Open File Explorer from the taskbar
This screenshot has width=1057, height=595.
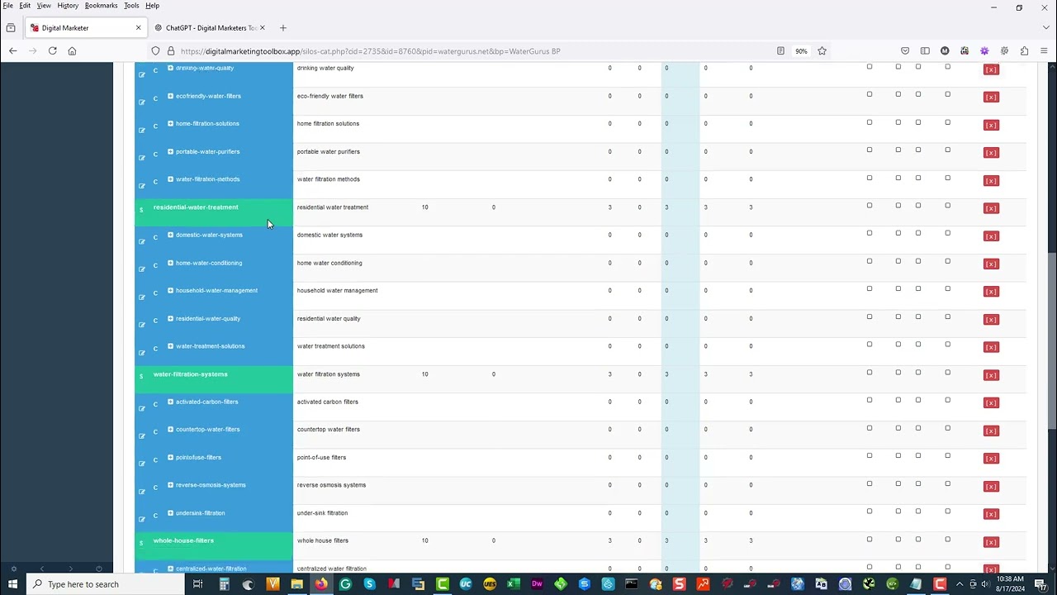coord(296,584)
